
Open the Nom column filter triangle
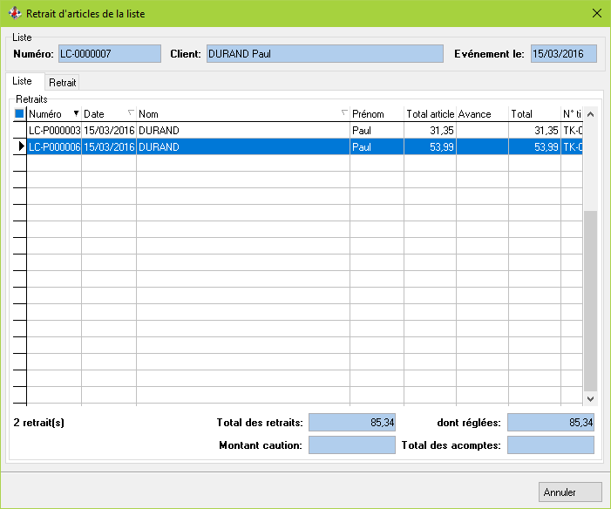click(344, 114)
